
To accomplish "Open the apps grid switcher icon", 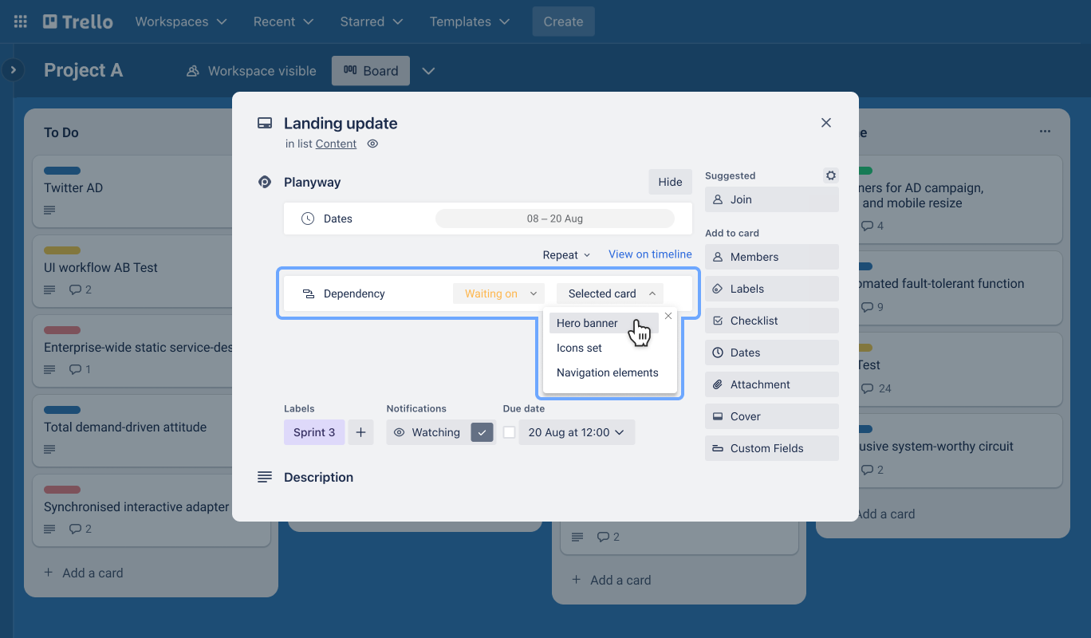I will coord(21,22).
